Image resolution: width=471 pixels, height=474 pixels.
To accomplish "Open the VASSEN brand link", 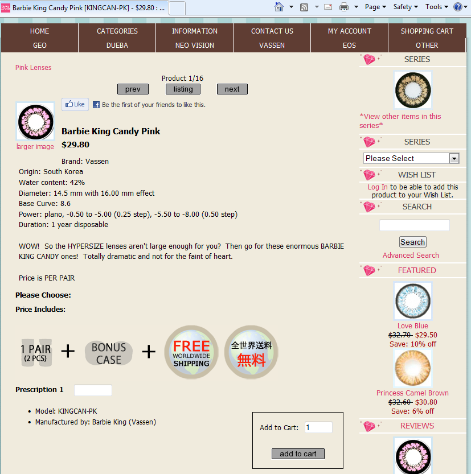I will (272, 46).
